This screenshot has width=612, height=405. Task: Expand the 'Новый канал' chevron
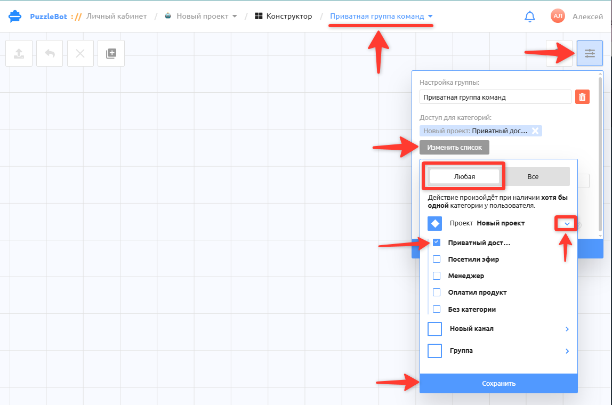[567, 329]
